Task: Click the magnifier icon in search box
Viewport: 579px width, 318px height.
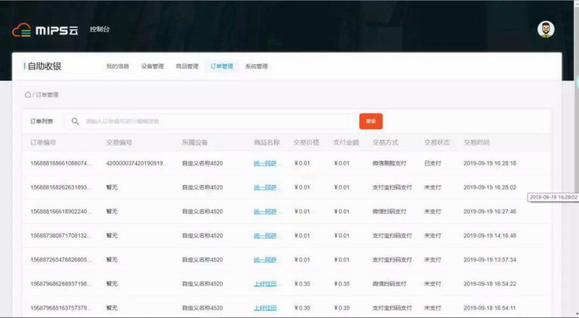Action: tap(75, 121)
